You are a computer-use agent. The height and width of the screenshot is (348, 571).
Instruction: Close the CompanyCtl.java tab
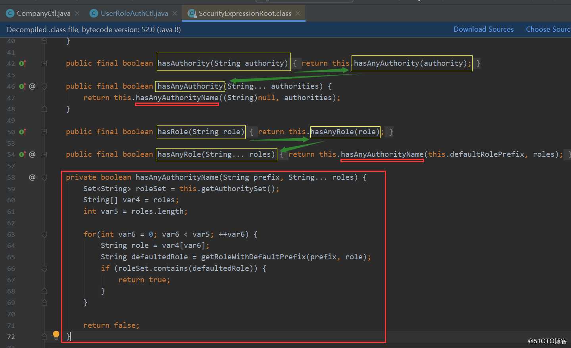pyautogui.click(x=77, y=13)
